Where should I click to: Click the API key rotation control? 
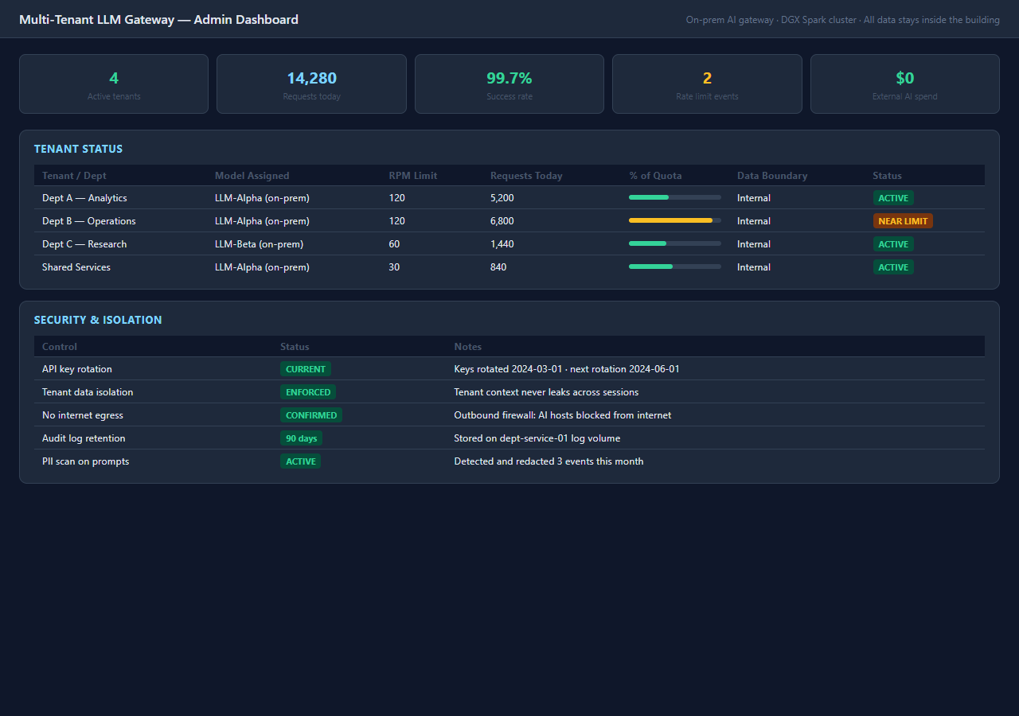(77, 369)
